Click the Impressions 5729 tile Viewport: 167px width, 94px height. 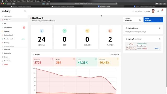pos(43,62)
